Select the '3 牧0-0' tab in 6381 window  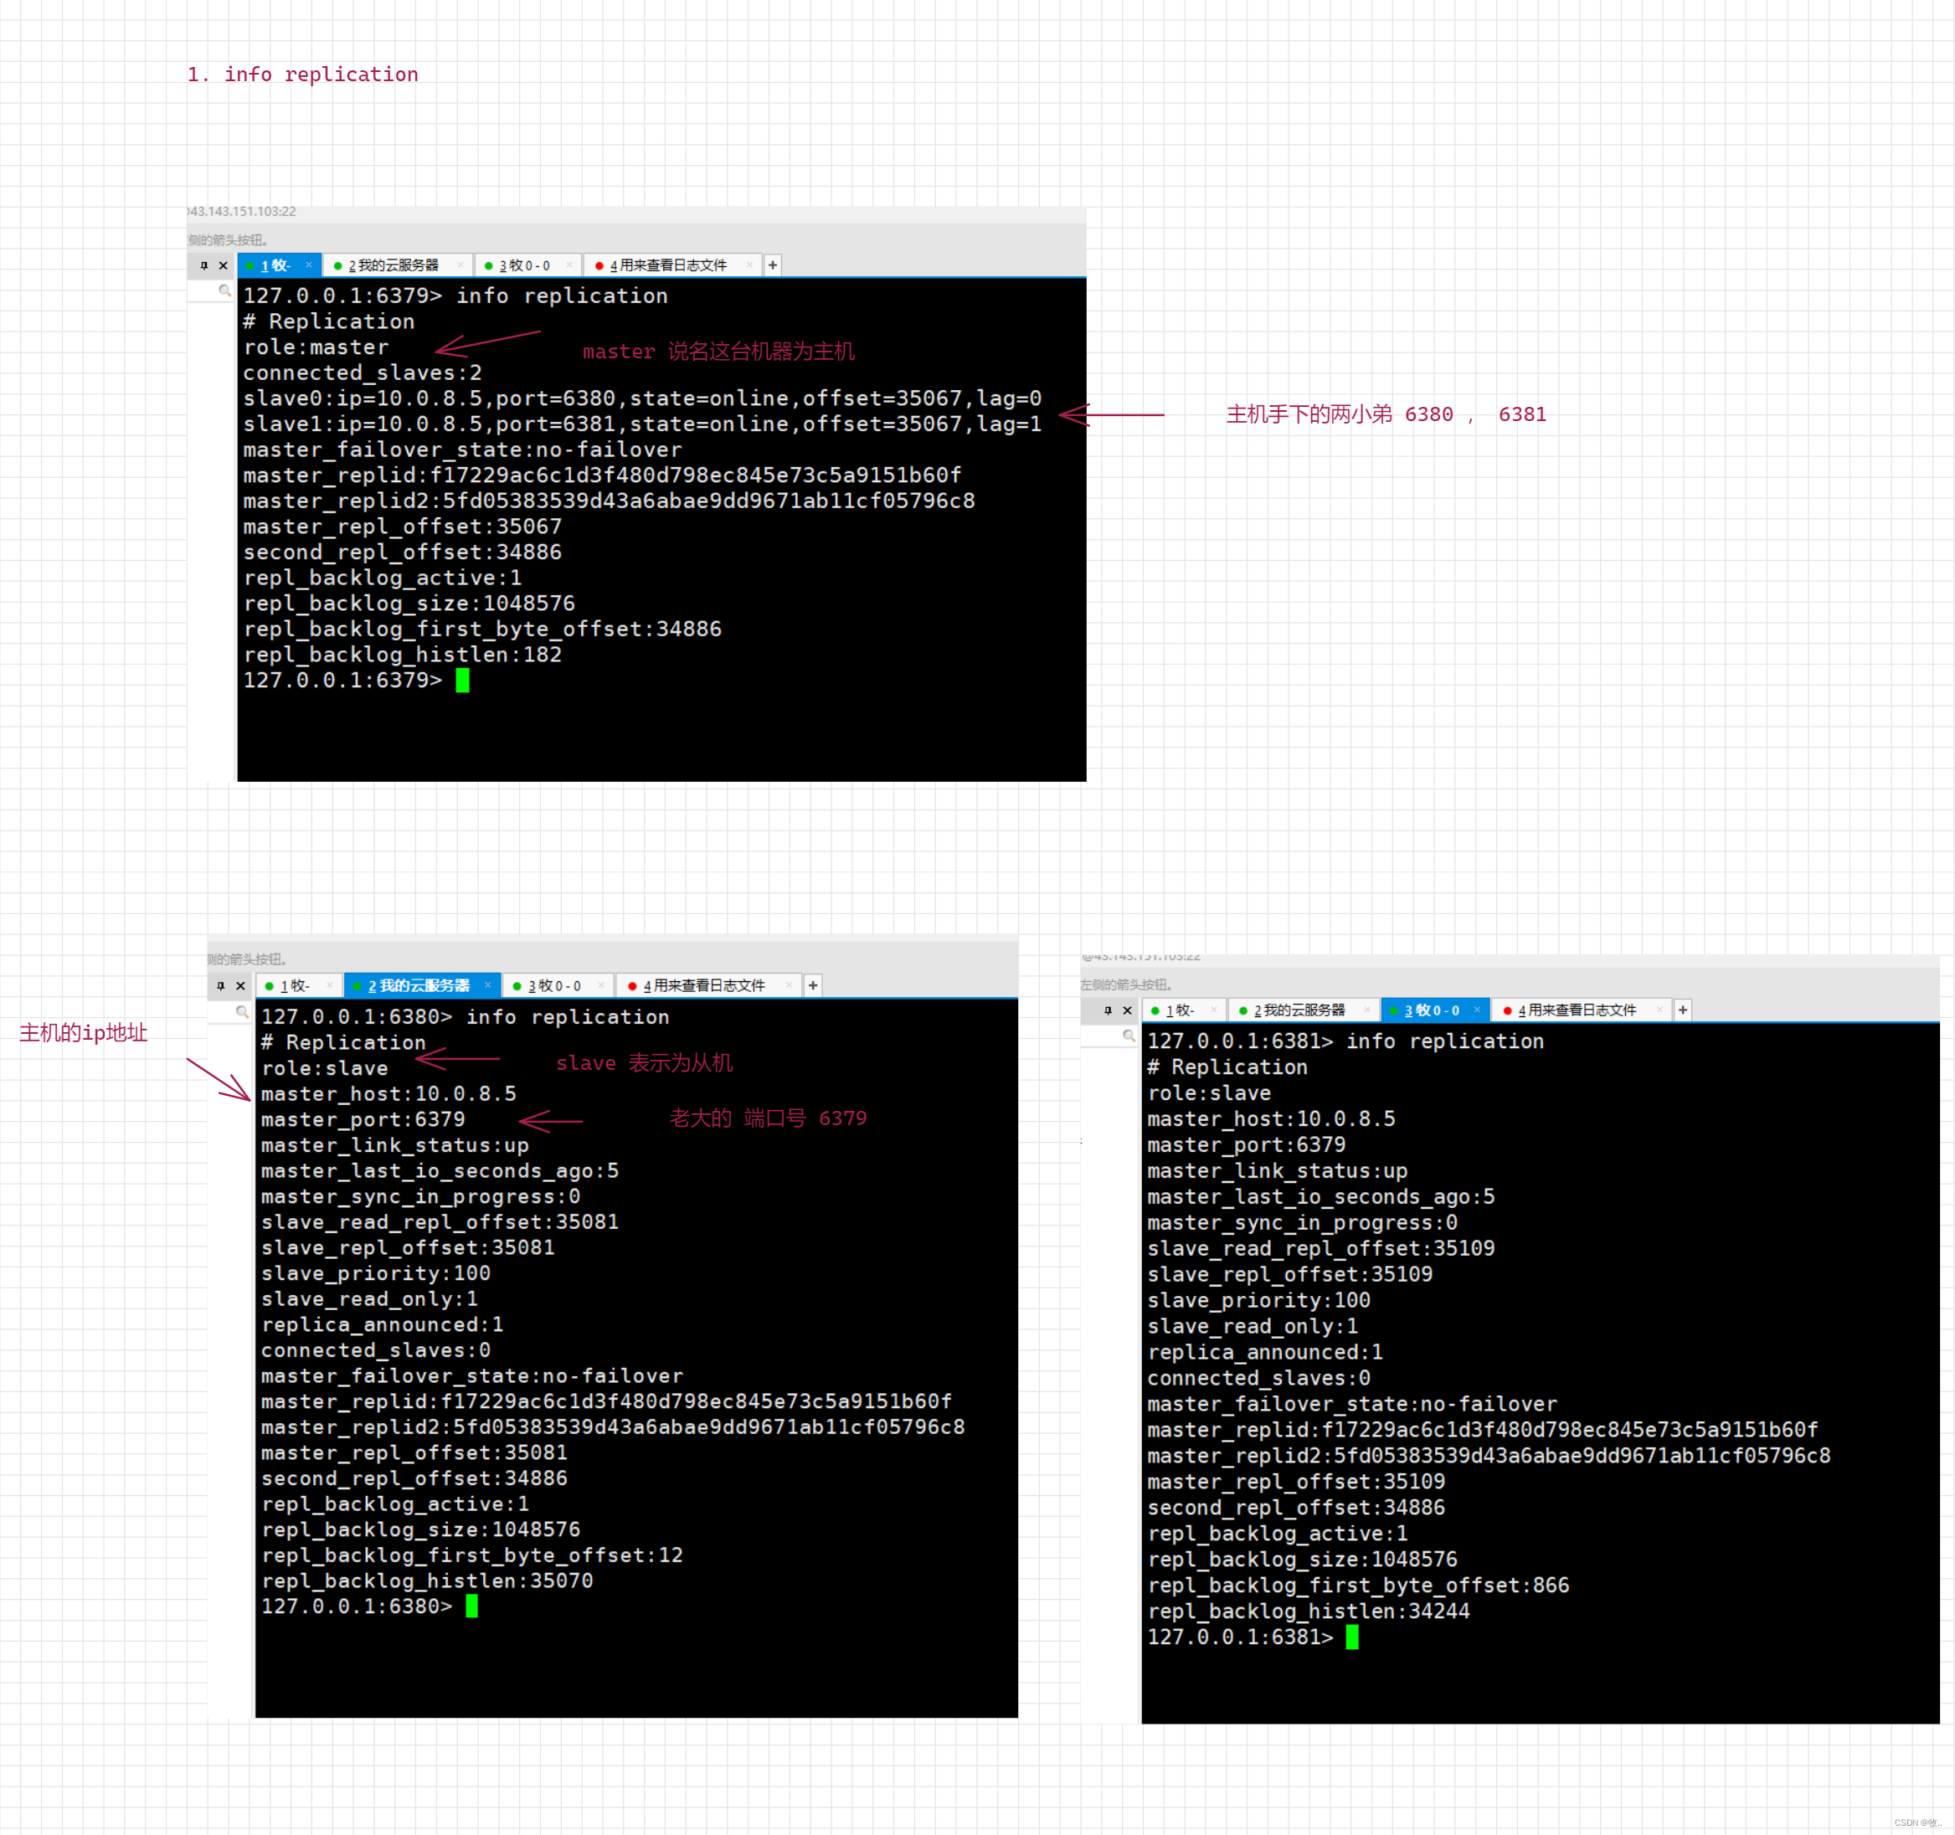point(1435,1010)
